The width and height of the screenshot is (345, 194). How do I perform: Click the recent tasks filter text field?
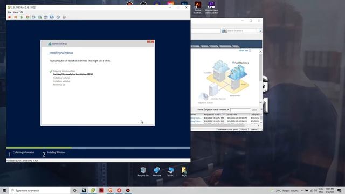(240, 109)
